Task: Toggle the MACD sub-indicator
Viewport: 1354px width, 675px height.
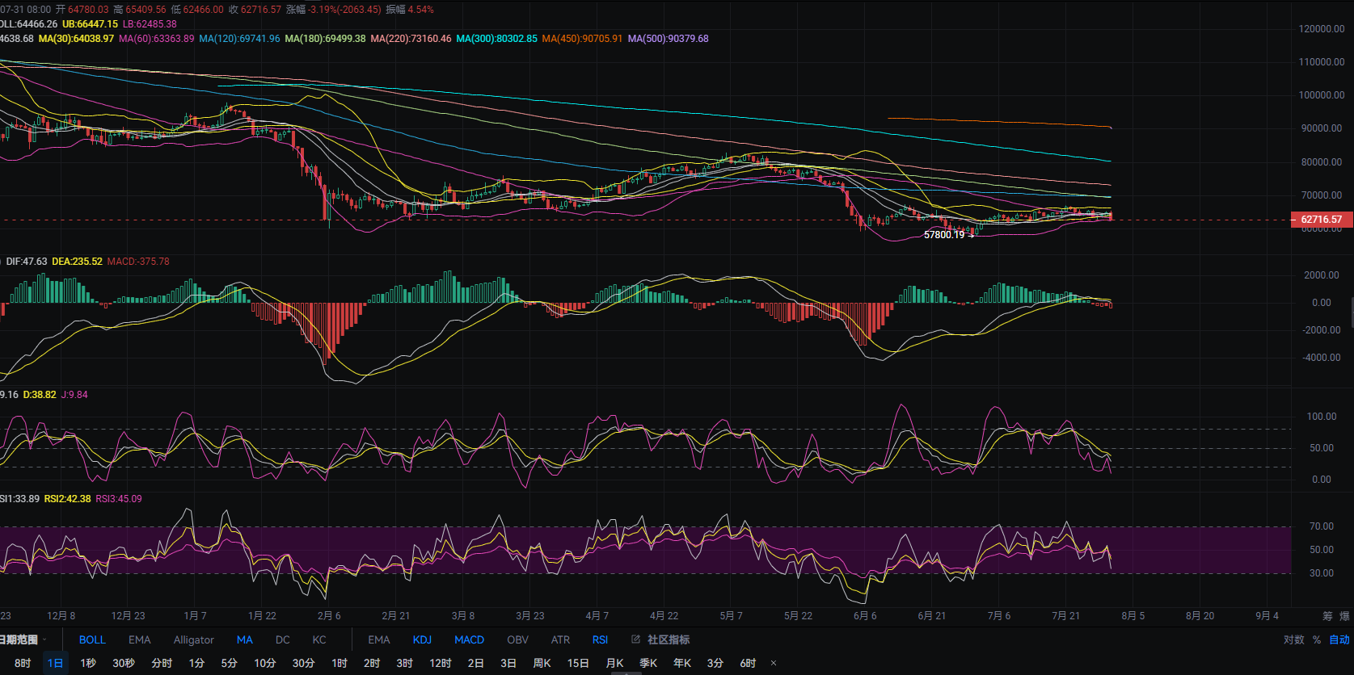Action: tap(469, 639)
